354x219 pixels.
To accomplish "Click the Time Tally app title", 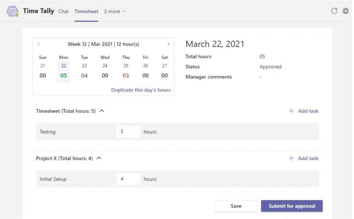I will [39, 11].
